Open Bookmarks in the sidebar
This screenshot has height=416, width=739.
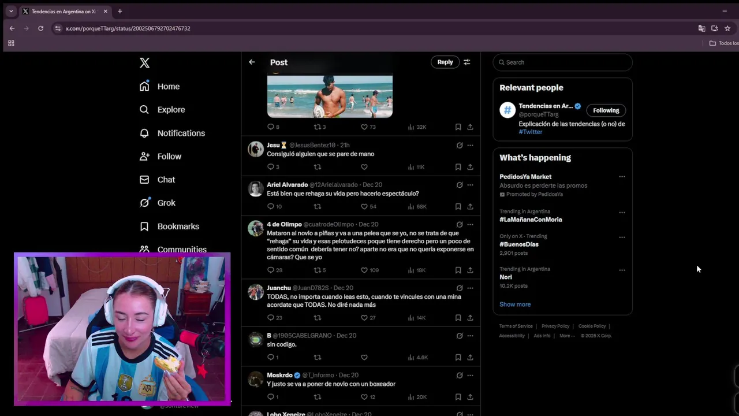169,226
